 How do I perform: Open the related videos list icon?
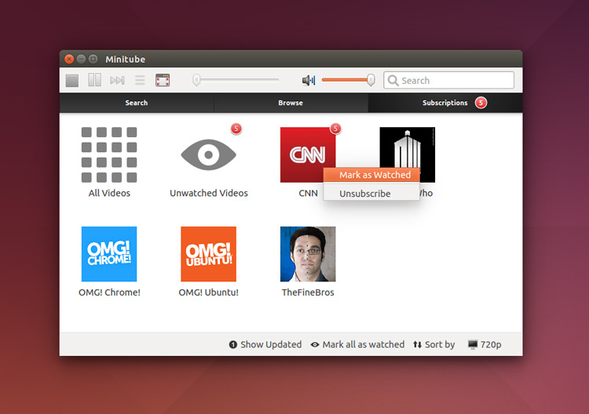pos(140,80)
